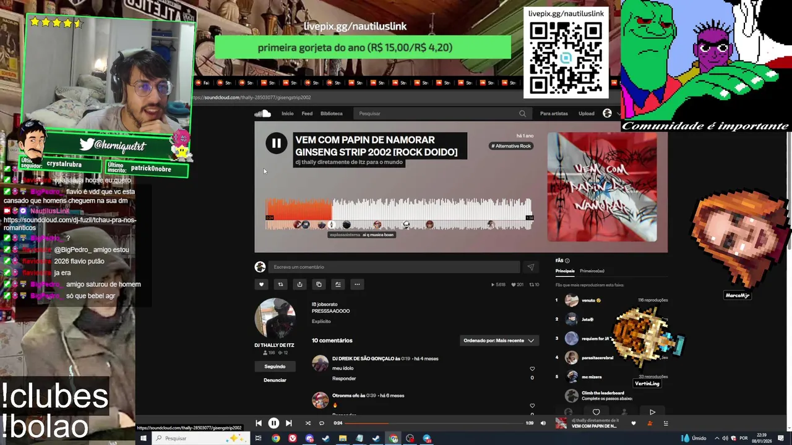Switch to the Primeiros(as) fans tab
Viewport: 792px width, 445px height.
click(x=592, y=271)
